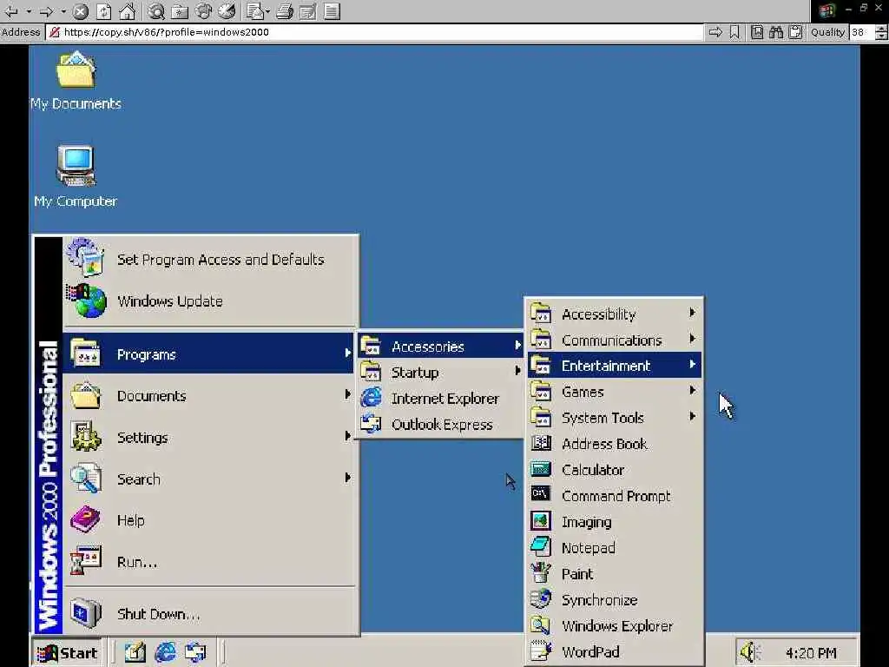
Task: Refresh the page with the Refresh icon
Action: click(x=104, y=11)
